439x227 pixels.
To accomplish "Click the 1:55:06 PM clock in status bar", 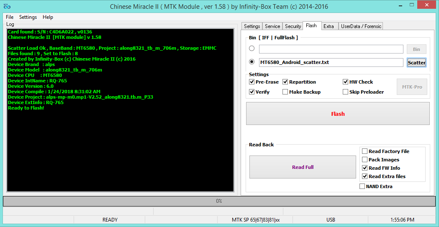I will click(x=403, y=220).
